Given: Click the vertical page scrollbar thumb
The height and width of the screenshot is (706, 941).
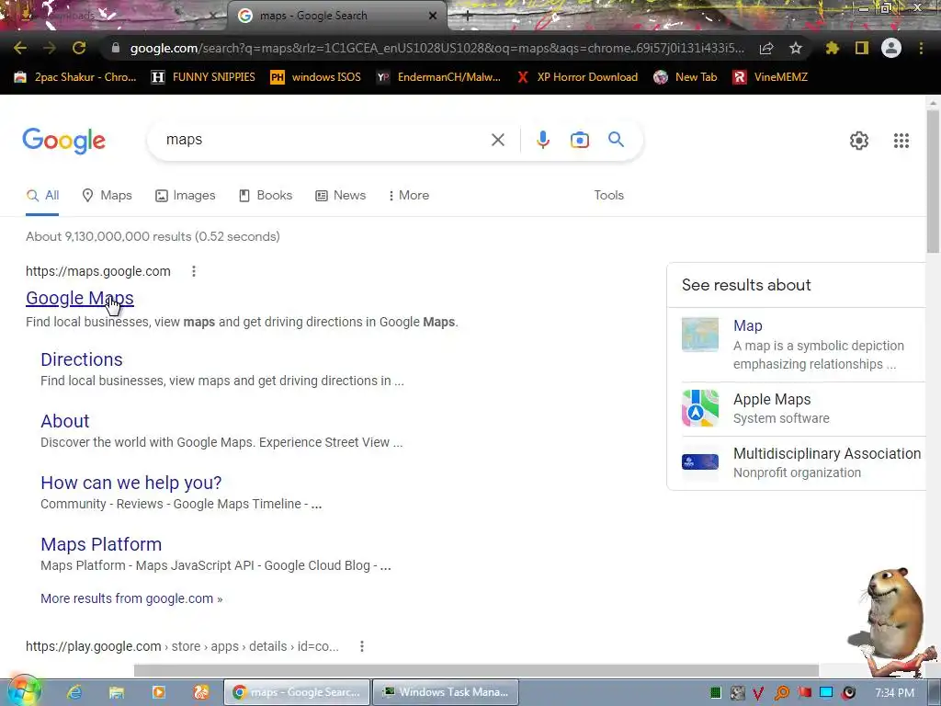Looking at the screenshot, I should [x=933, y=180].
